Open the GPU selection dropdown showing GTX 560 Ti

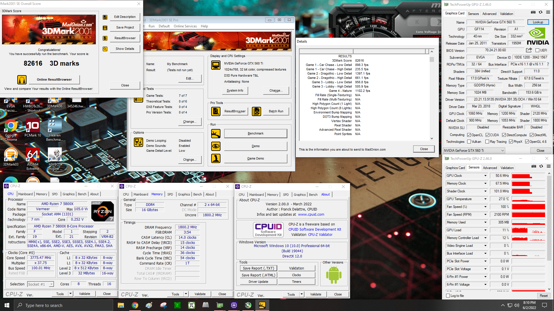click(474, 151)
